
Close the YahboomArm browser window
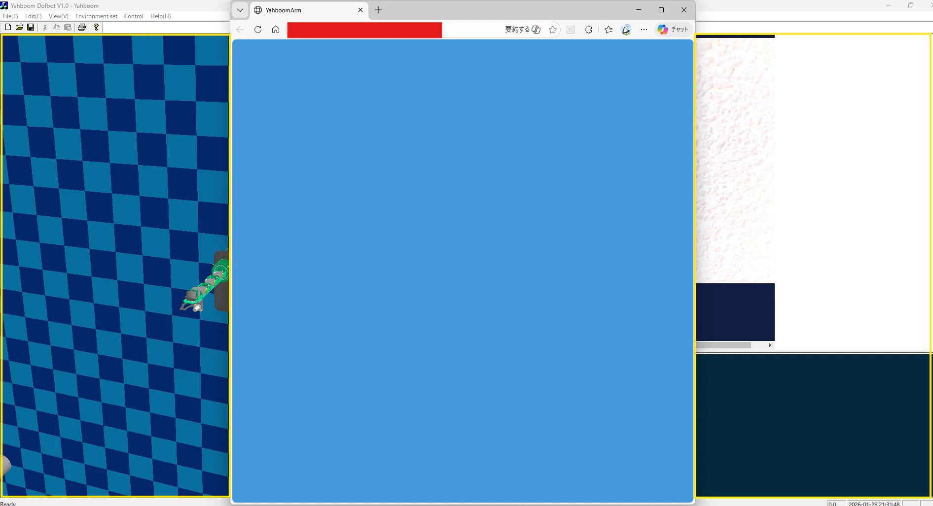pos(684,10)
